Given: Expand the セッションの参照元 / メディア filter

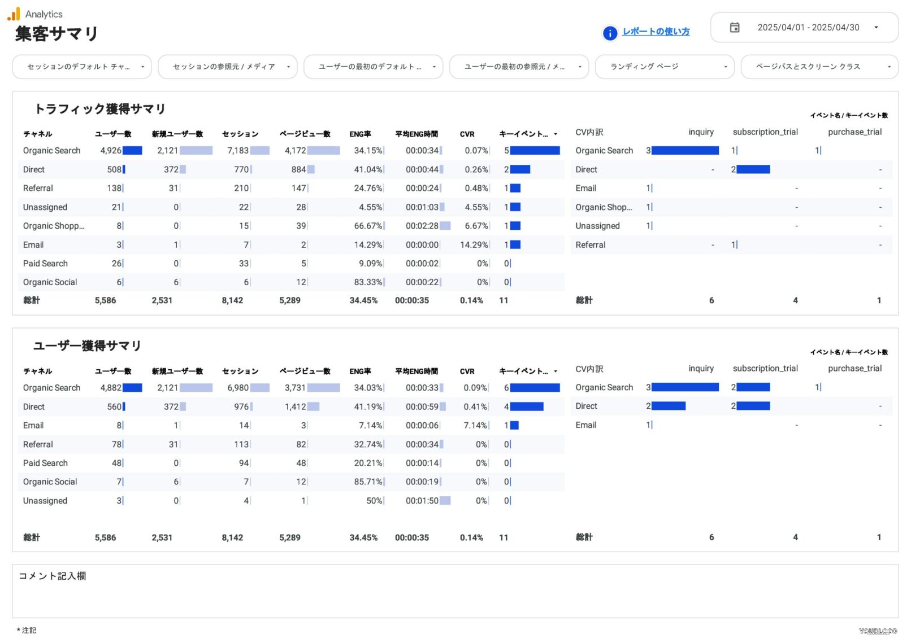Looking at the screenshot, I should [227, 67].
